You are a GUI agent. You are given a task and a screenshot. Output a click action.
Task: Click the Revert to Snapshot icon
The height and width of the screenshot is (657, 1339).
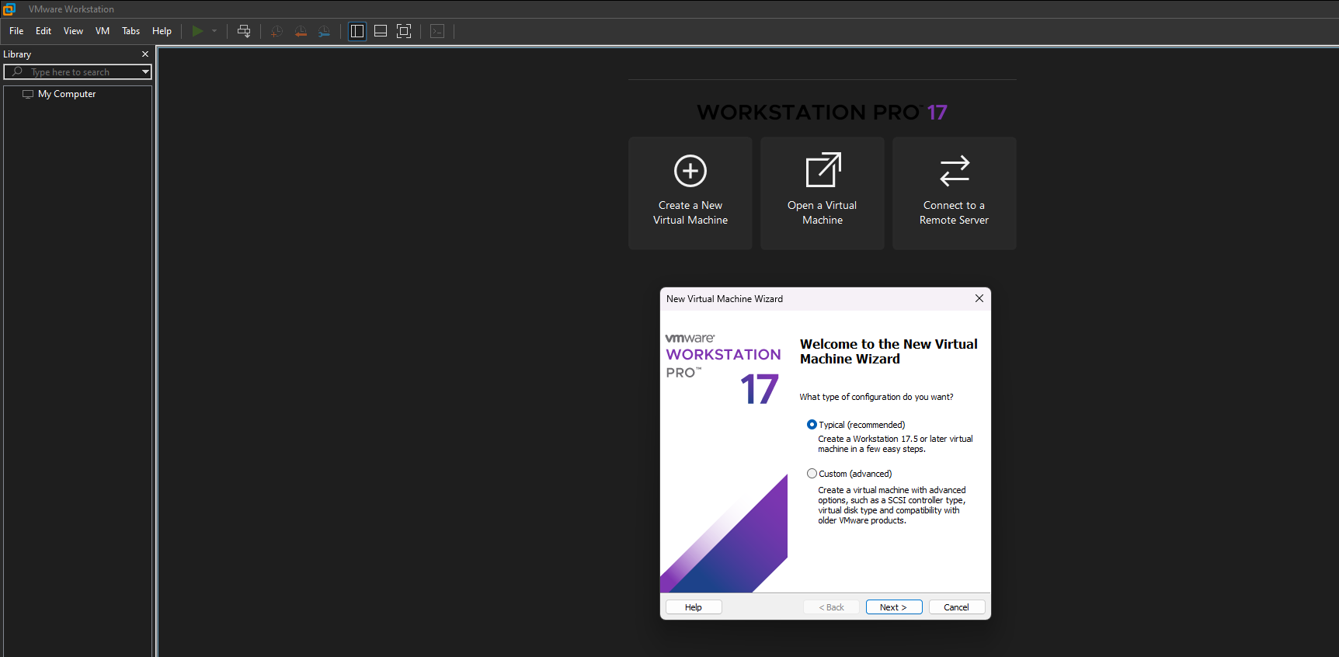(301, 31)
